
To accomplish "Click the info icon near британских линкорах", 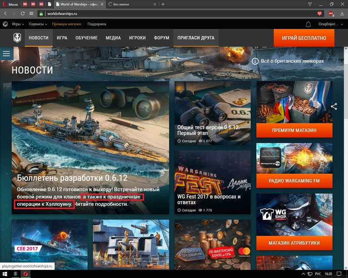I will 255,61.
